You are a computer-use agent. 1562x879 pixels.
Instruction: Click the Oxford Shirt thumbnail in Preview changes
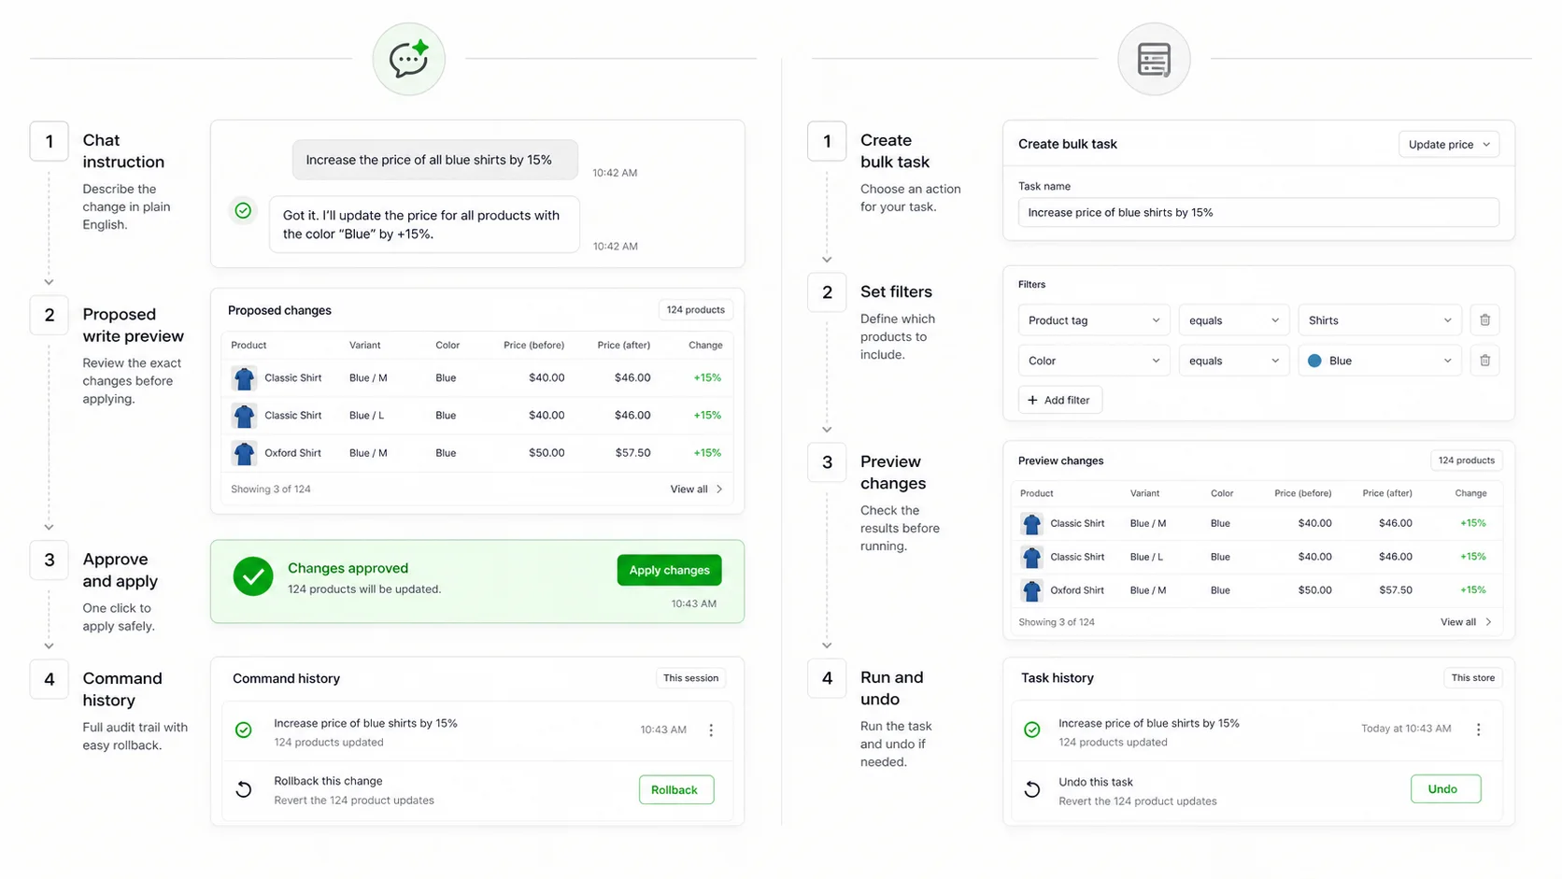1031,590
